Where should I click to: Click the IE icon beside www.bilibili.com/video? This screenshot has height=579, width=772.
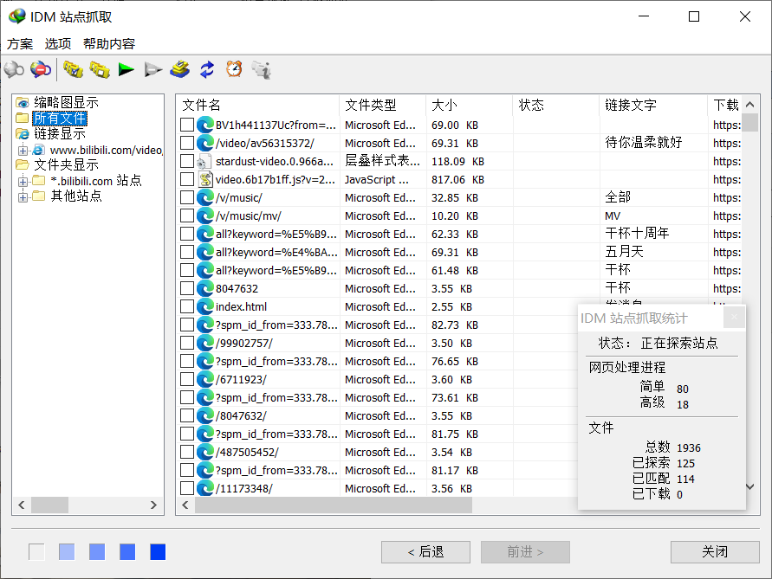[39, 150]
